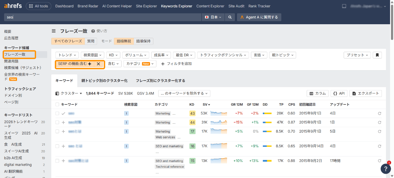This screenshot has width=394, height=178.
Task: Open Brand Radar in top navigation
Action: pos(88,6)
